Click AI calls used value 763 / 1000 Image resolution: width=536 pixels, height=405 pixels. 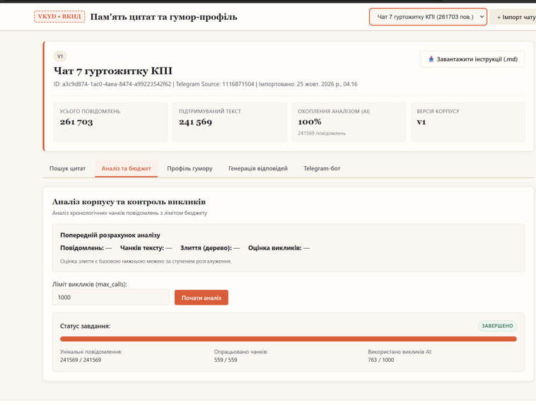(381, 360)
